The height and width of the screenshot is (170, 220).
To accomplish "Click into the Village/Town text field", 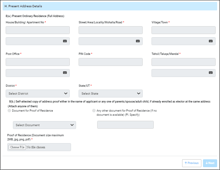I will click(x=183, y=30).
